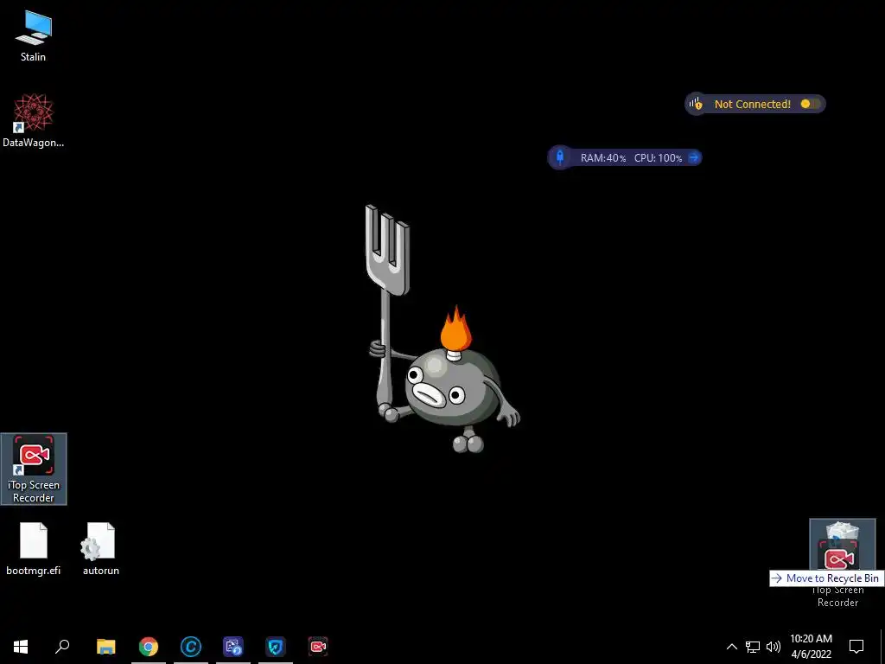Show hidden system tray icons
Viewport: 885px width, 664px height.
[x=731, y=647]
